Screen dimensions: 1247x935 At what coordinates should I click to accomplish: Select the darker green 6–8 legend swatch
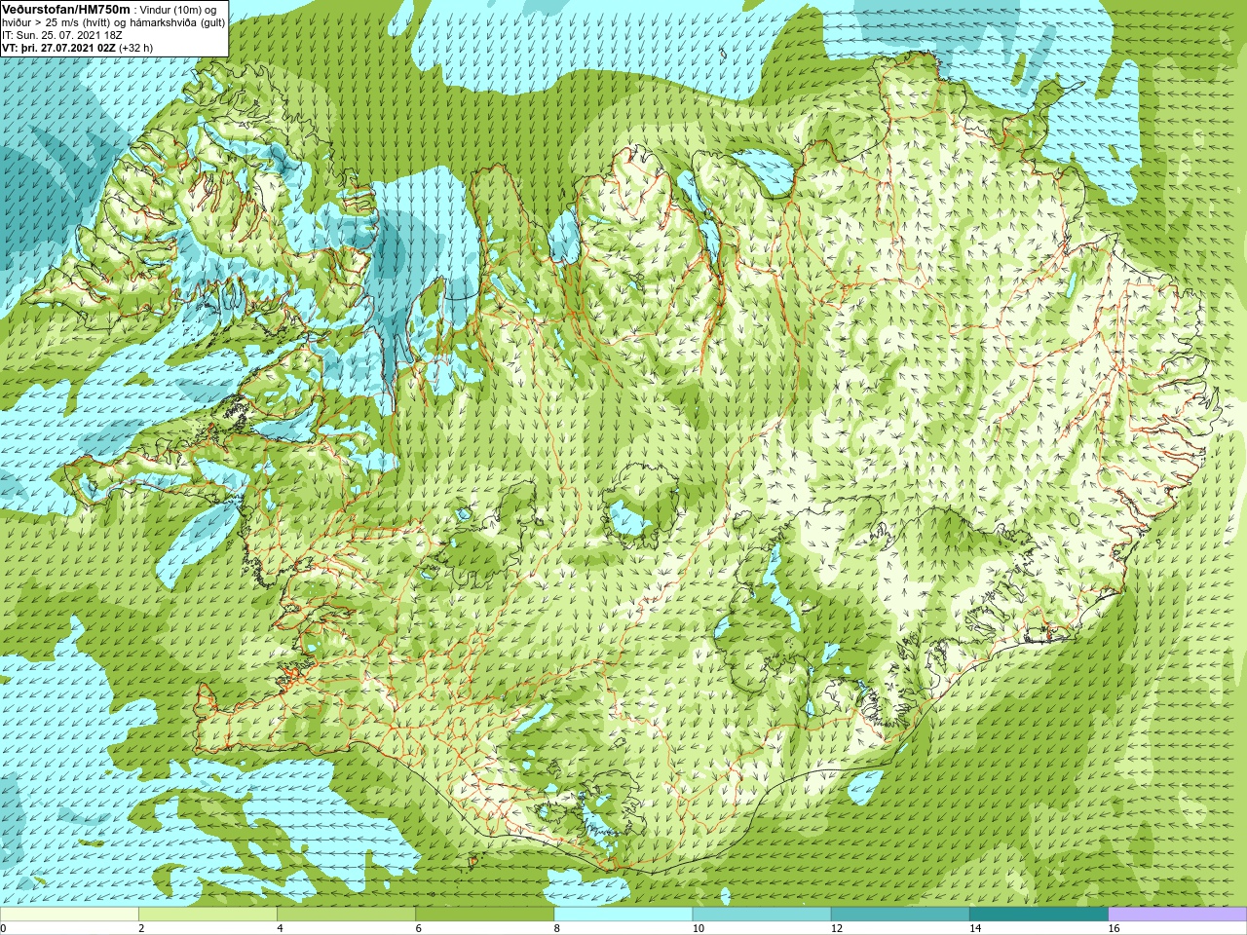point(485,915)
